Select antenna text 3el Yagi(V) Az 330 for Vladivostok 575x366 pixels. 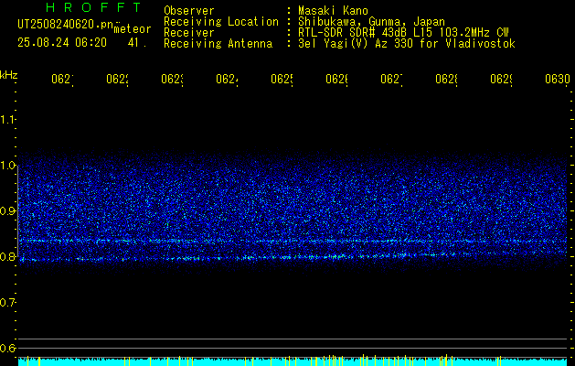[407, 44]
